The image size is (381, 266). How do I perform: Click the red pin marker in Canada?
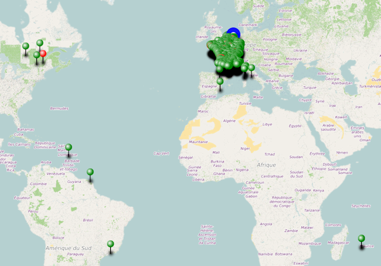[43, 53]
